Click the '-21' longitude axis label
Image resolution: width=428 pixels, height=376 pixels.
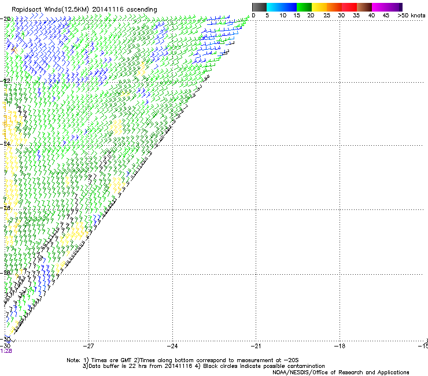(256, 346)
